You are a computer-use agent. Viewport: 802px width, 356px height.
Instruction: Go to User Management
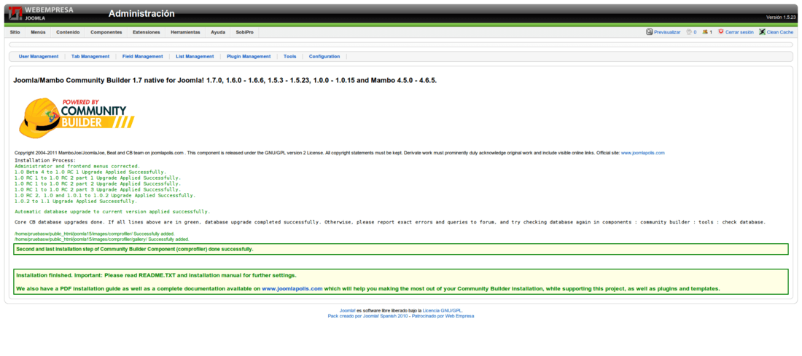39,57
